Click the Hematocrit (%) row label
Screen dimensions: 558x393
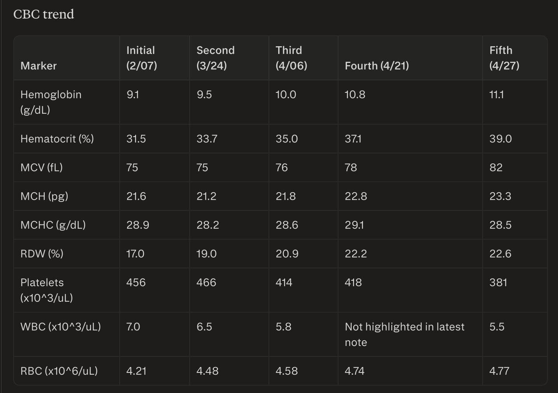(57, 139)
